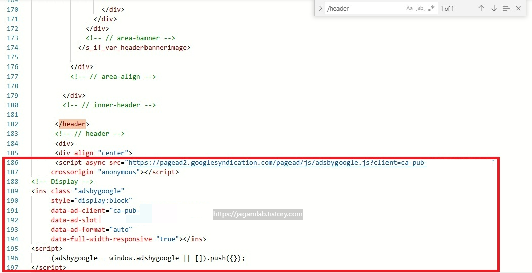This screenshot has width=532, height=273.
Task: Click the '</div>' tag on line 170
Action: coord(113,9)
